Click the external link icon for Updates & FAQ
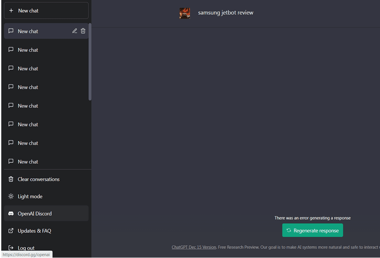This screenshot has width=380, height=258. [11, 231]
